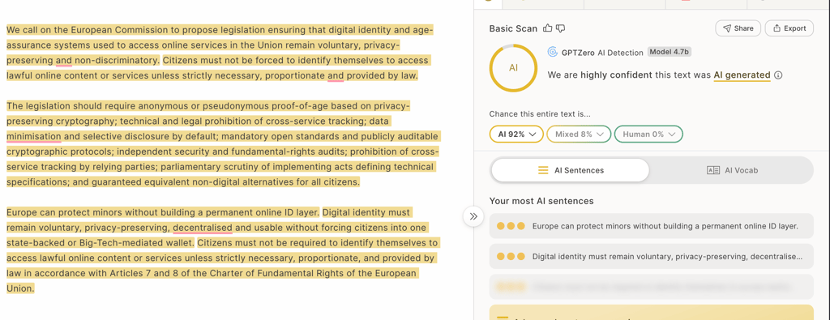Expand the AI 92% dropdown
Screen dimensions: 830x320
[x=516, y=134]
